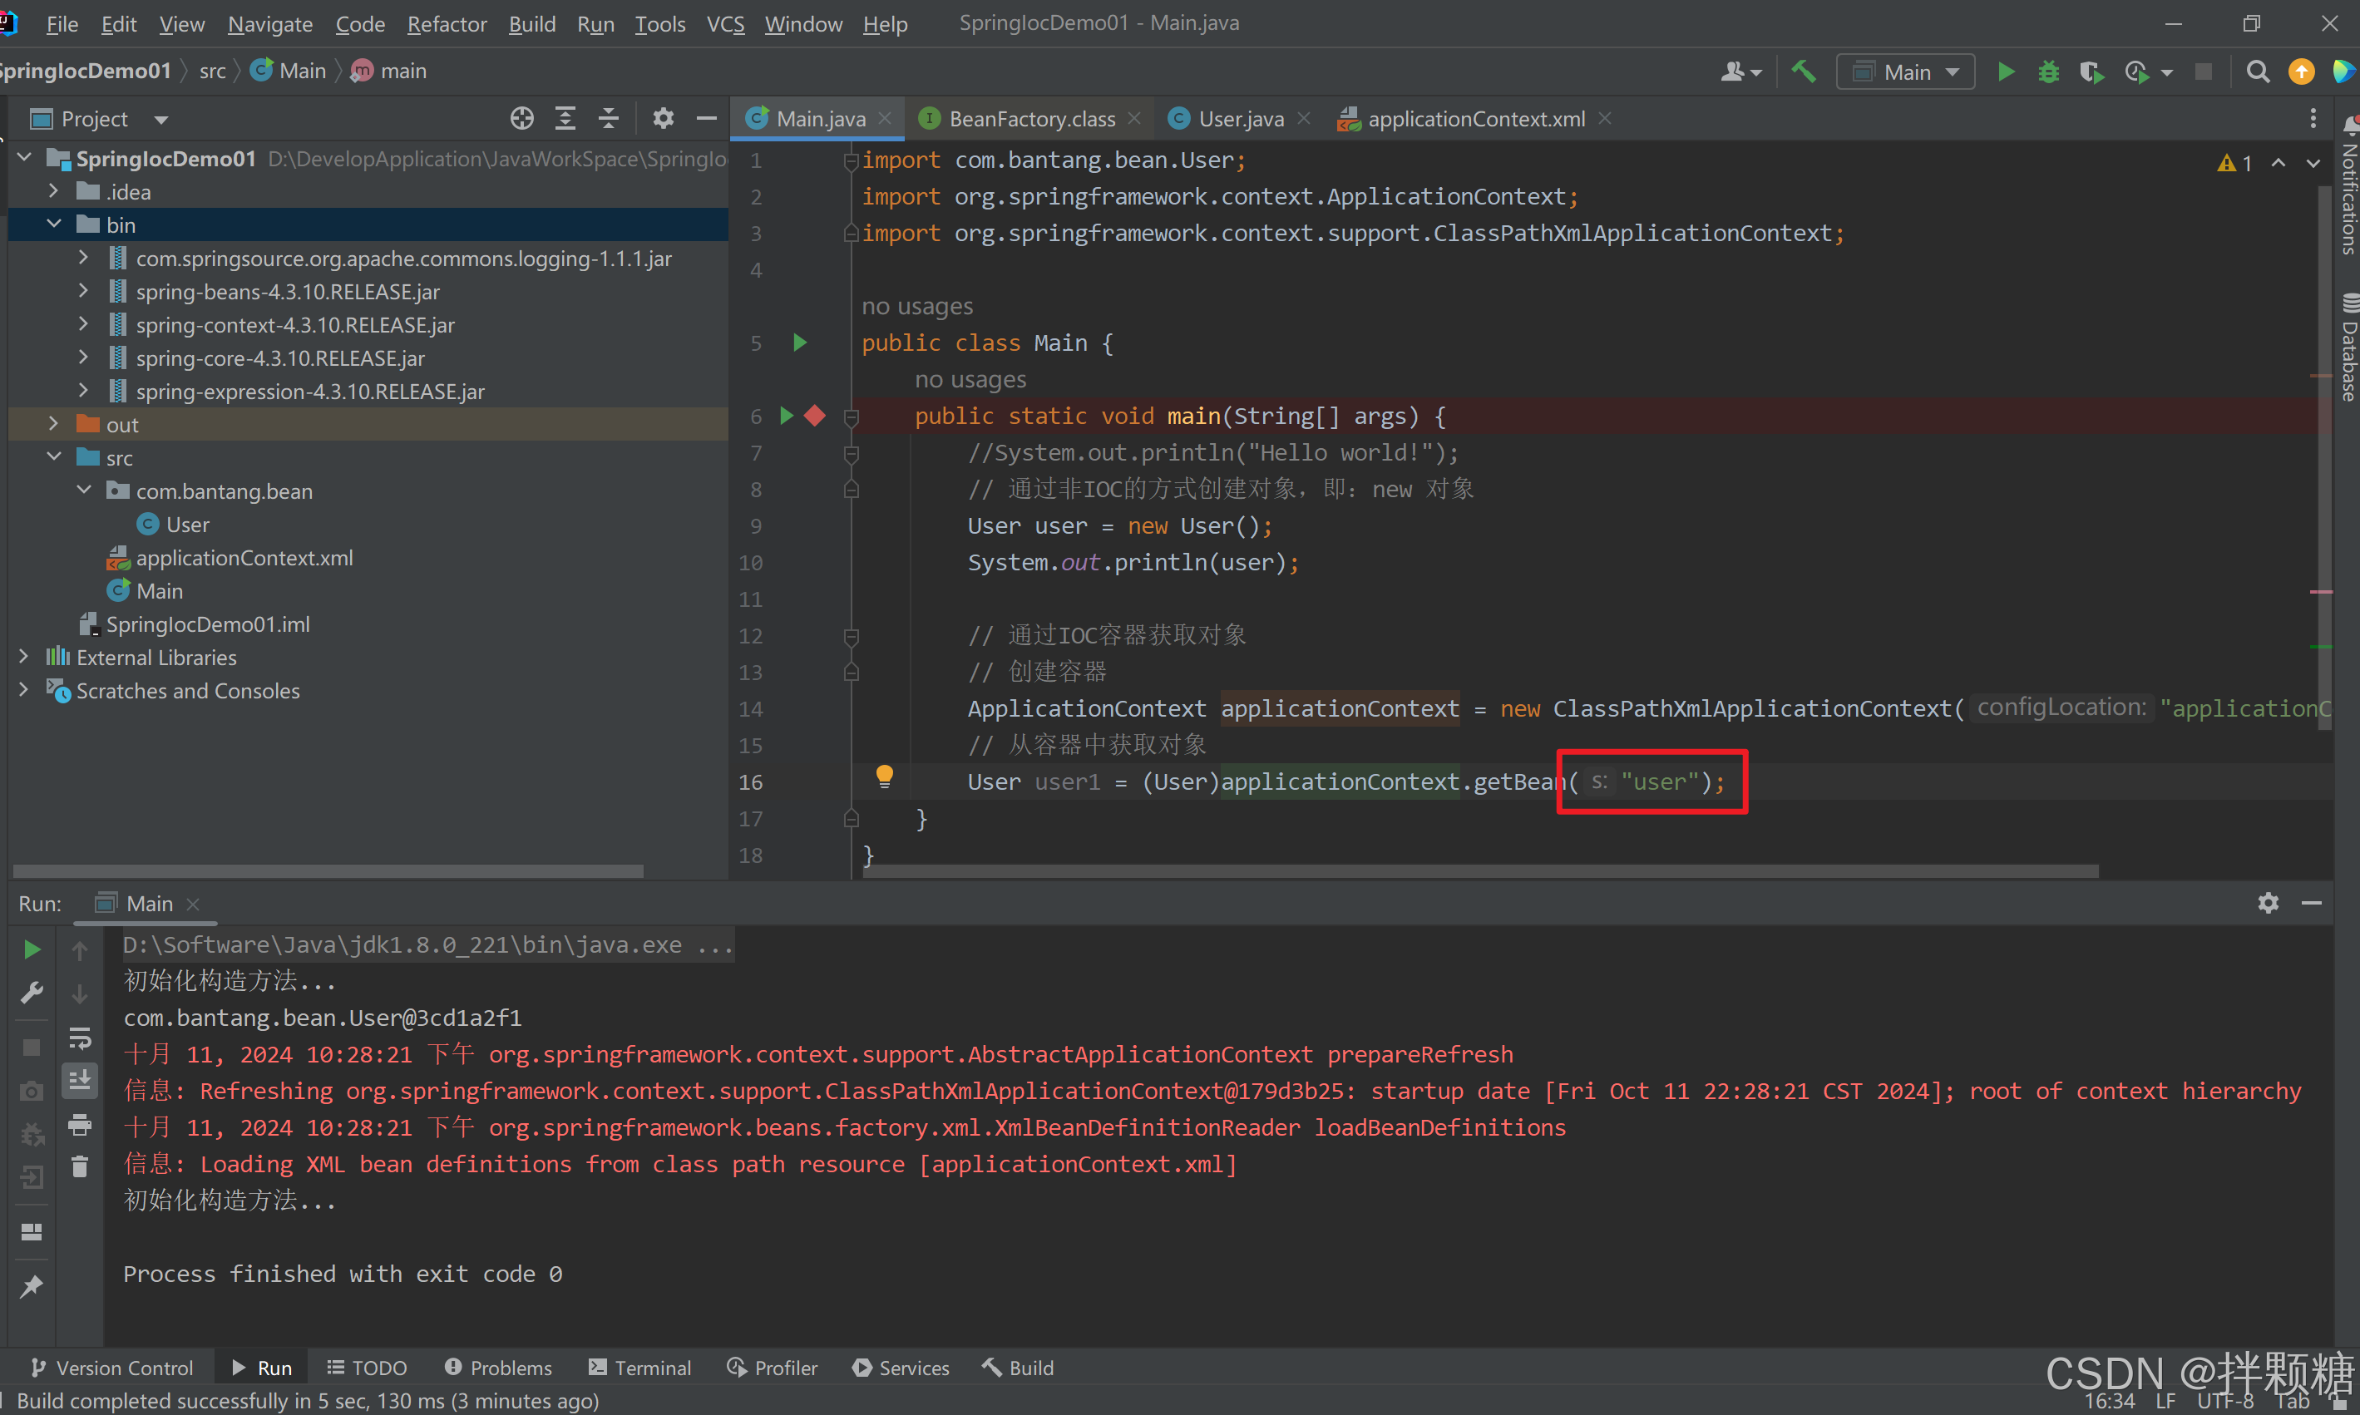
Task: Open the Main run configuration dropdown
Action: 1905,71
